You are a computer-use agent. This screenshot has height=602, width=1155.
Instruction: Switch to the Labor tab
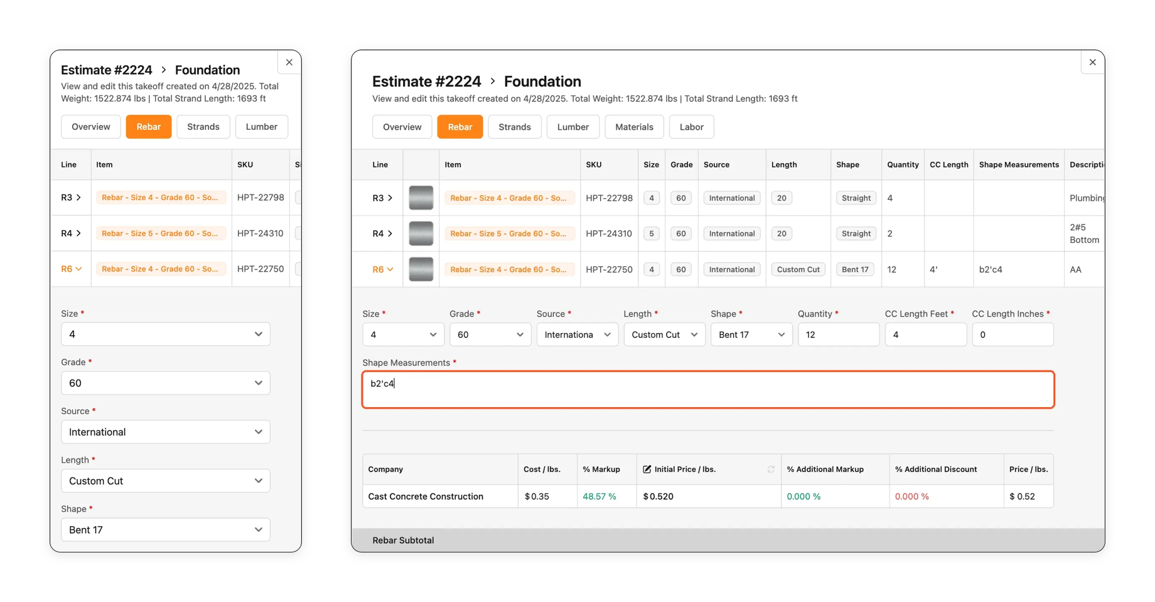[691, 127]
